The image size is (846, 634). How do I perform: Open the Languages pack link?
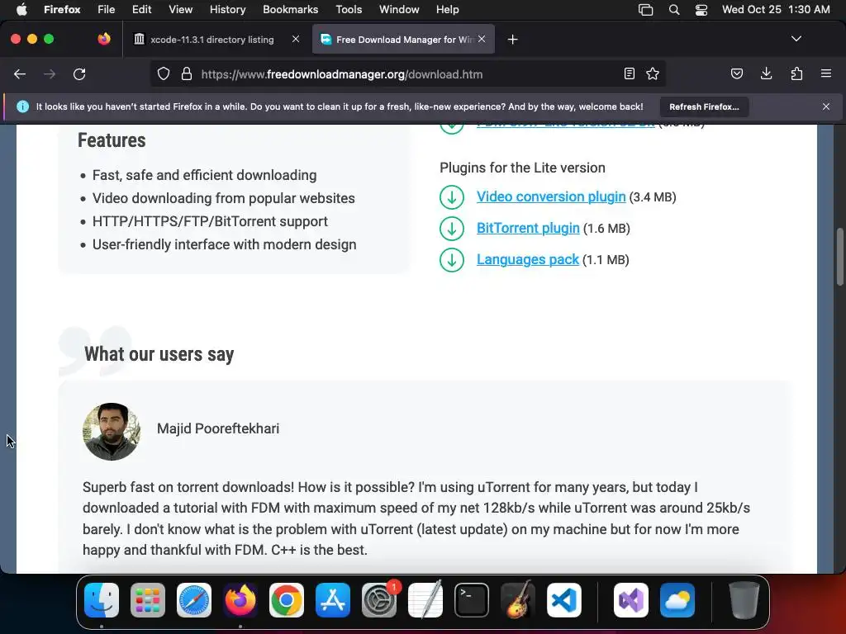point(527,259)
